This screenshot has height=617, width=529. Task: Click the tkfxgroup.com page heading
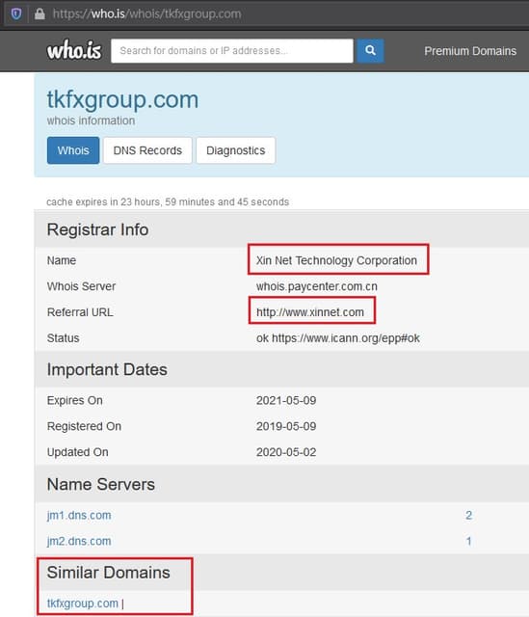[x=122, y=99]
